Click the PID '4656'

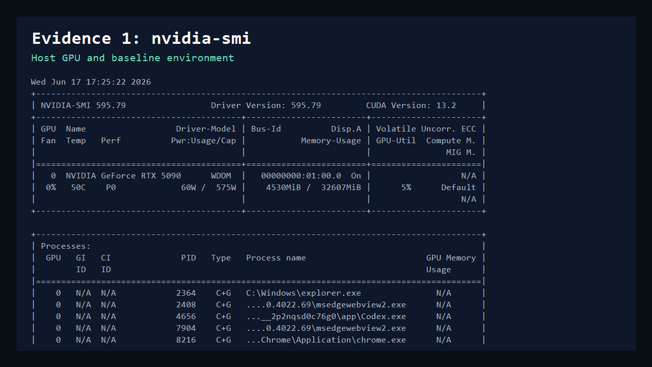click(x=186, y=317)
